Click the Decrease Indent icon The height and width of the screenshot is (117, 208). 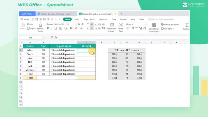pyautogui.click(x=99, y=24)
